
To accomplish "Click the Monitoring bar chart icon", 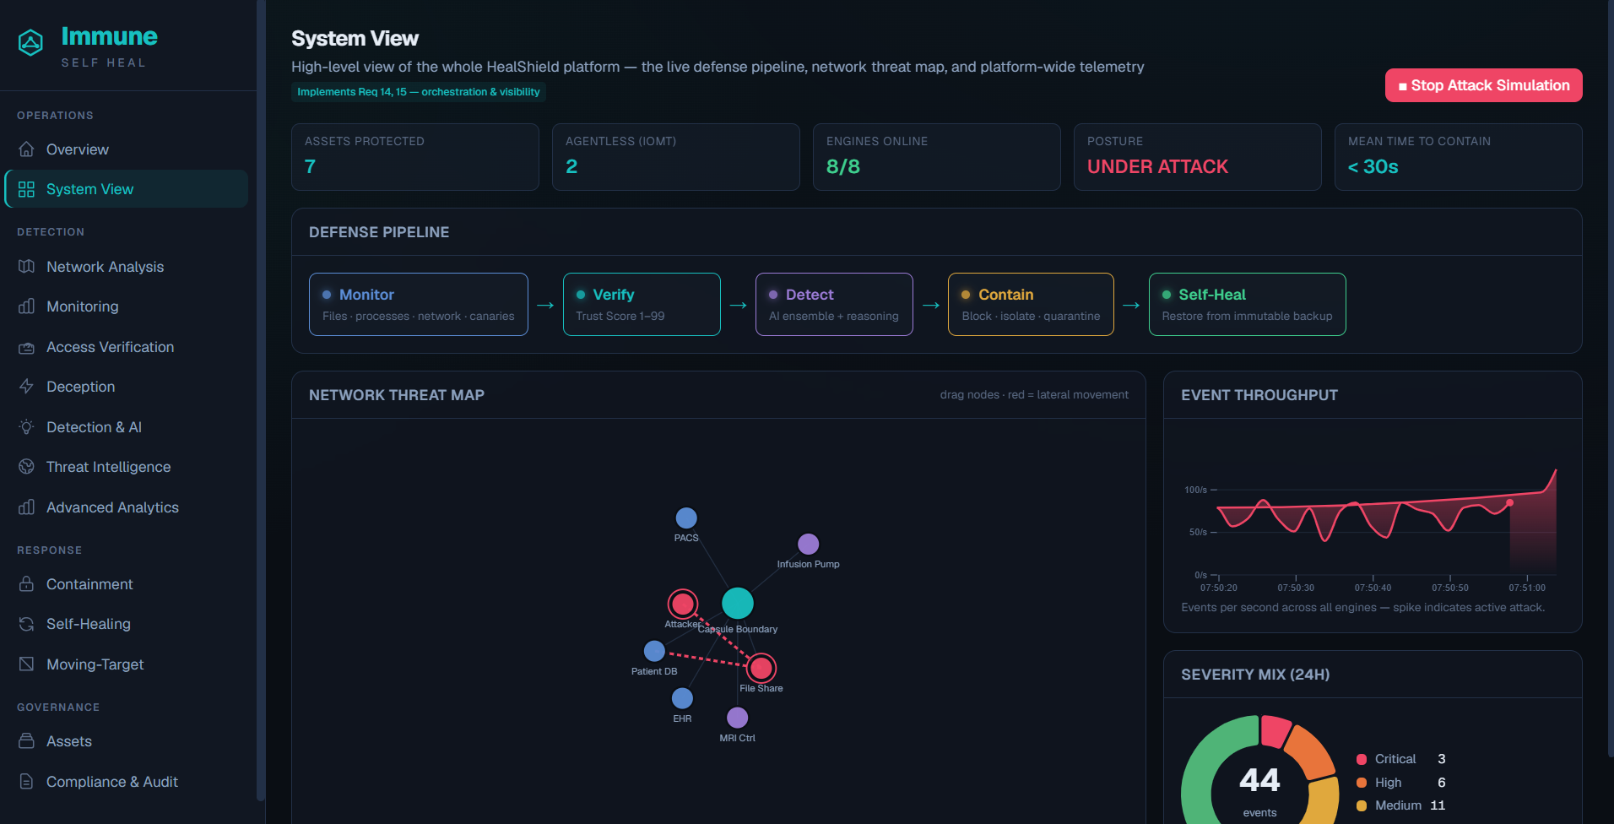I will 26,306.
